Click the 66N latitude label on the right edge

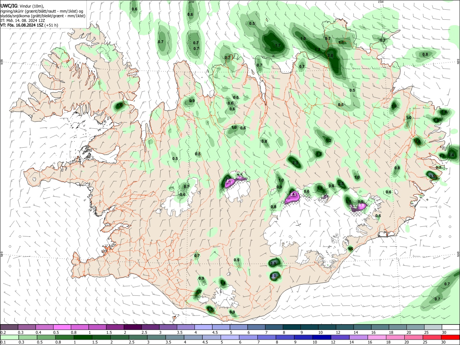pos(458,62)
